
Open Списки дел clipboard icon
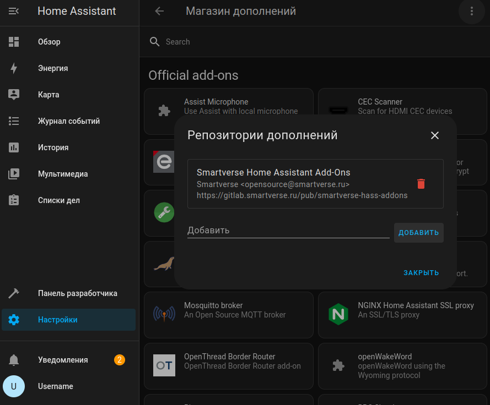14,200
